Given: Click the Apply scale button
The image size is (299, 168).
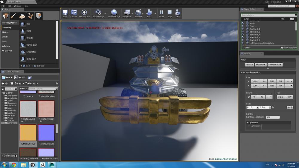Looking at the screenshot, I should 290,107.
